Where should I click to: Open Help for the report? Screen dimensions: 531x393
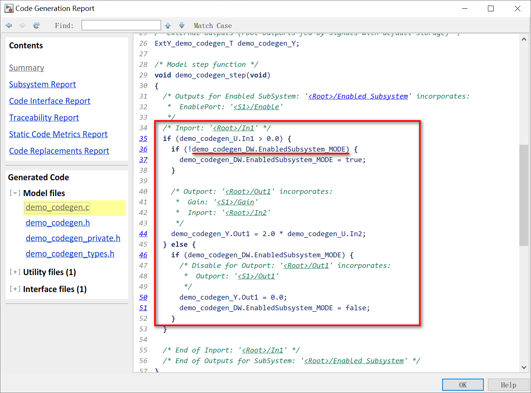pos(508,385)
